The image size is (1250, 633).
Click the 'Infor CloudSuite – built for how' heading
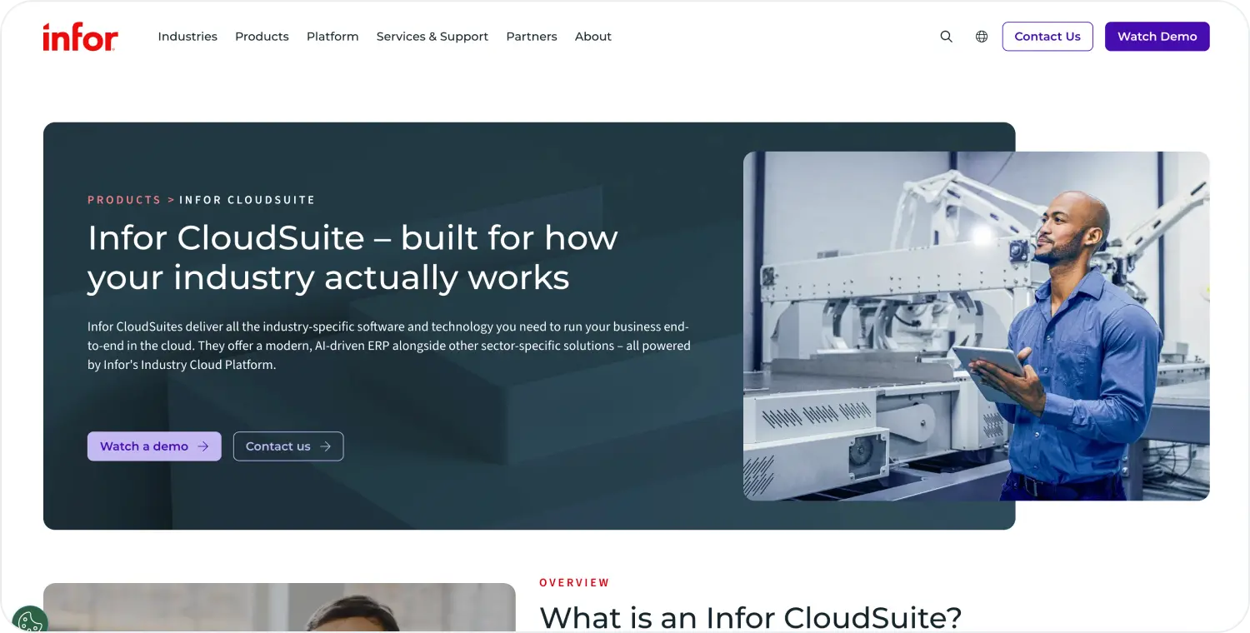[x=352, y=257]
